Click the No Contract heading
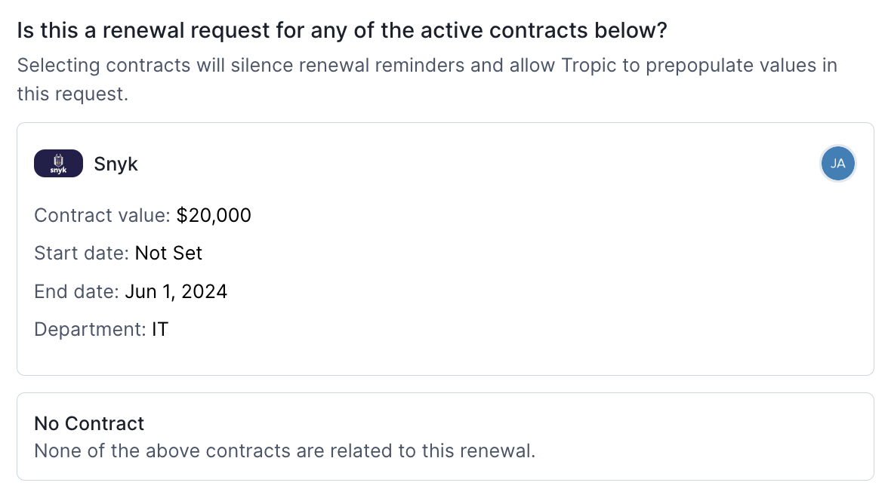The width and height of the screenshot is (888, 495). [x=89, y=423]
